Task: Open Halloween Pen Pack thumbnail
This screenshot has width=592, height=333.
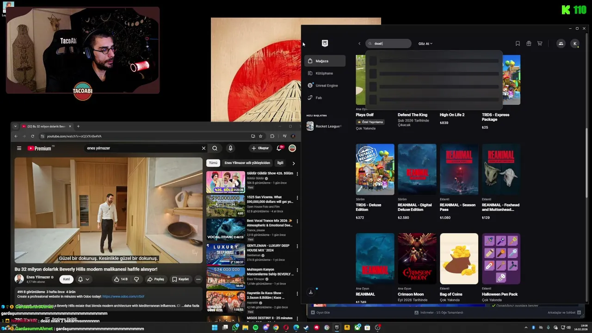Action: (x=501, y=259)
